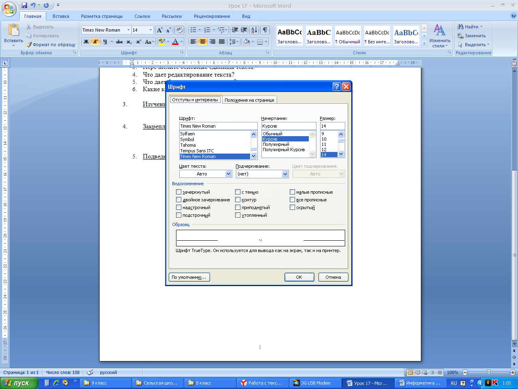
Task: Toggle the скрытый hidden text checkbox
Action: [292, 207]
